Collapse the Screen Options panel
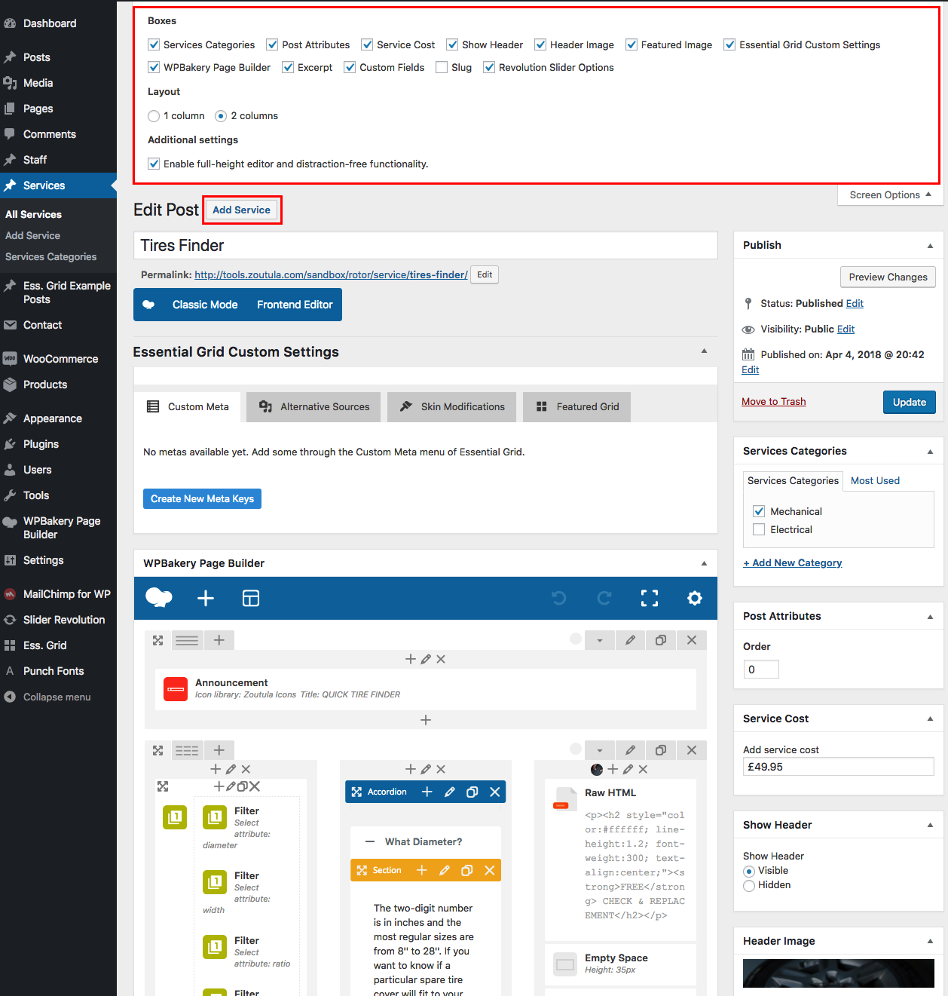This screenshot has height=996, width=948. [x=890, y=195]
